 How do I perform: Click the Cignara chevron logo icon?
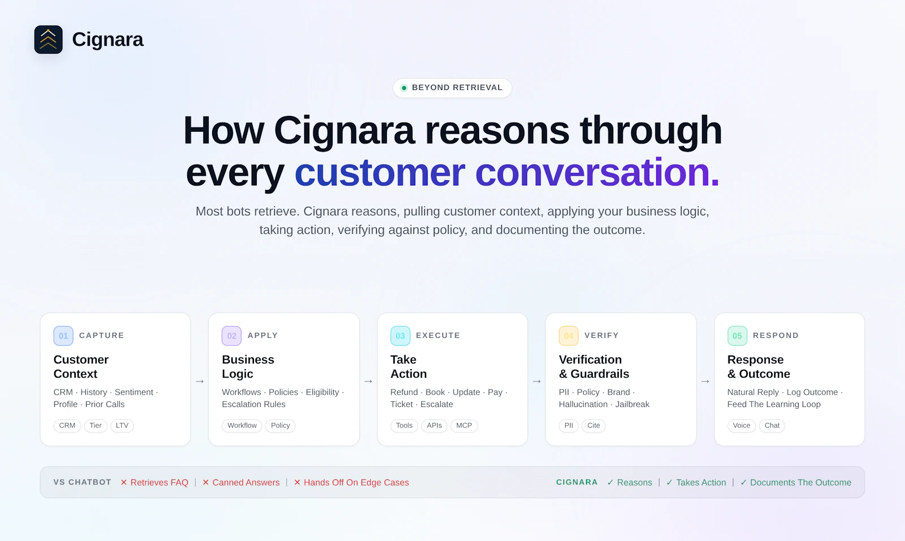tap(48, 40)
